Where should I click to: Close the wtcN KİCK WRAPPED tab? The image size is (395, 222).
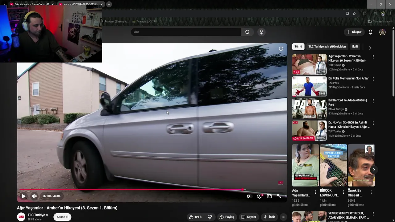[x=102, y=4]
